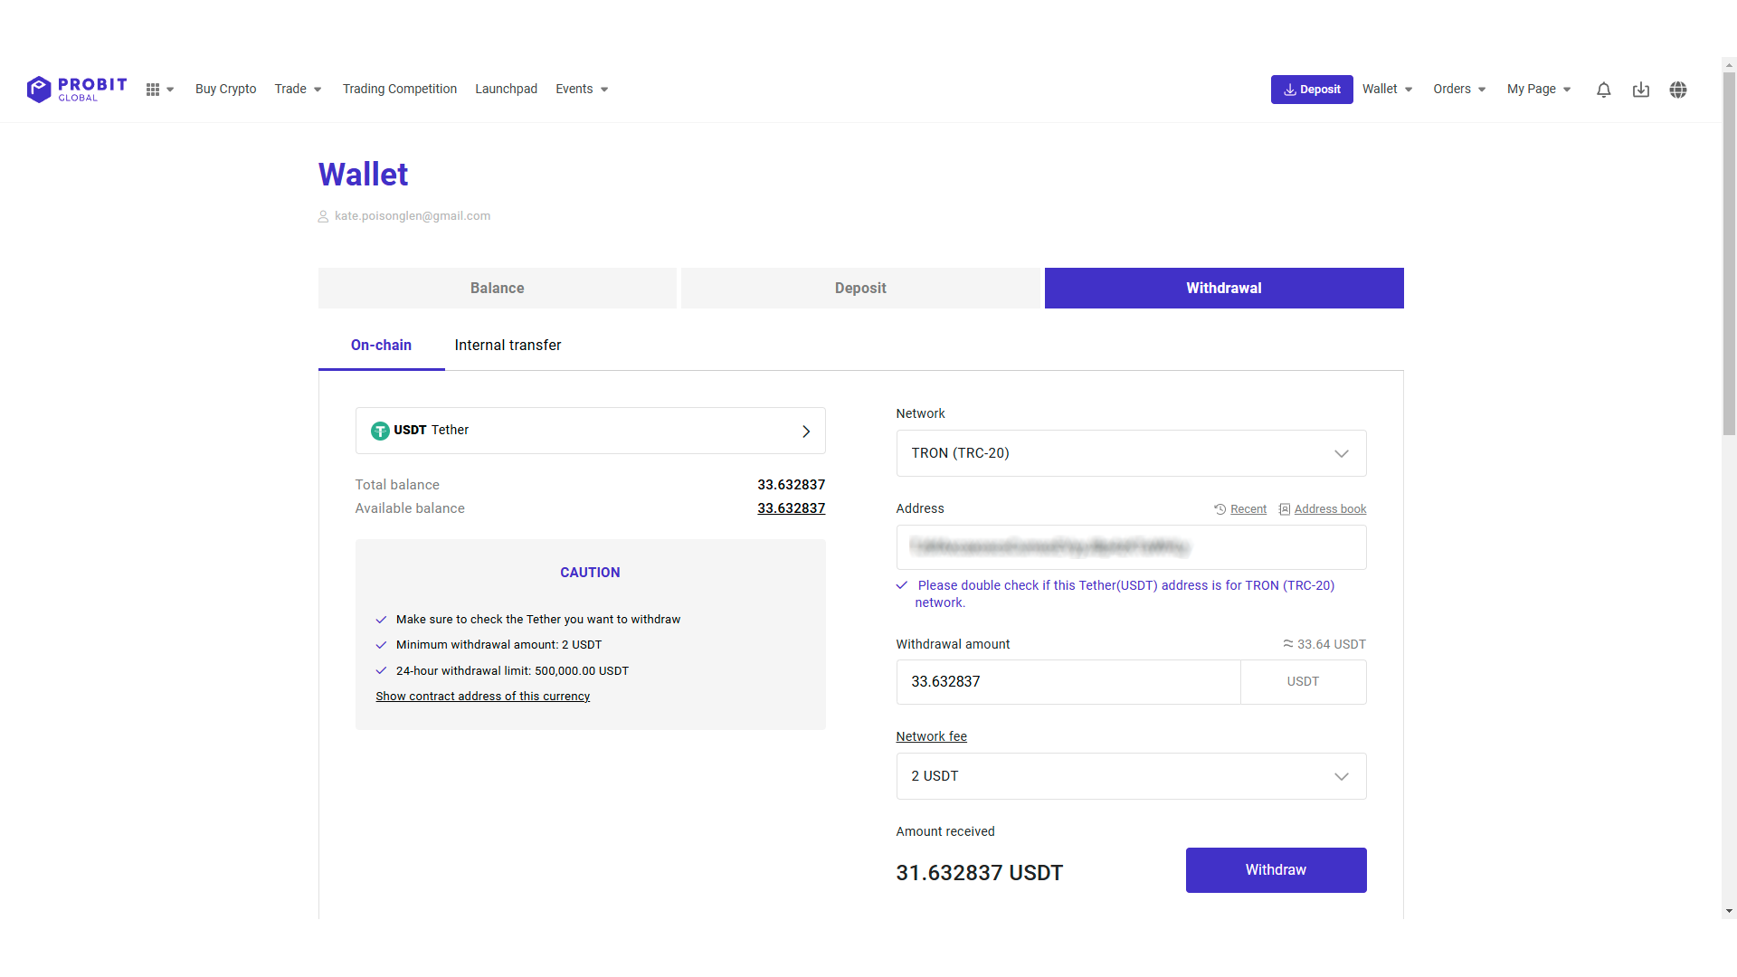Open Trading Competition page

coord(399,89)
